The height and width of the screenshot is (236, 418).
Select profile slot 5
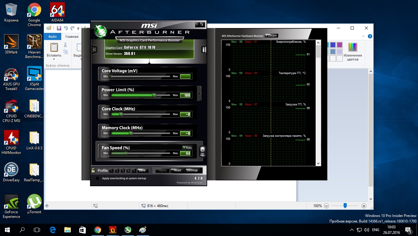pos(134,171)
